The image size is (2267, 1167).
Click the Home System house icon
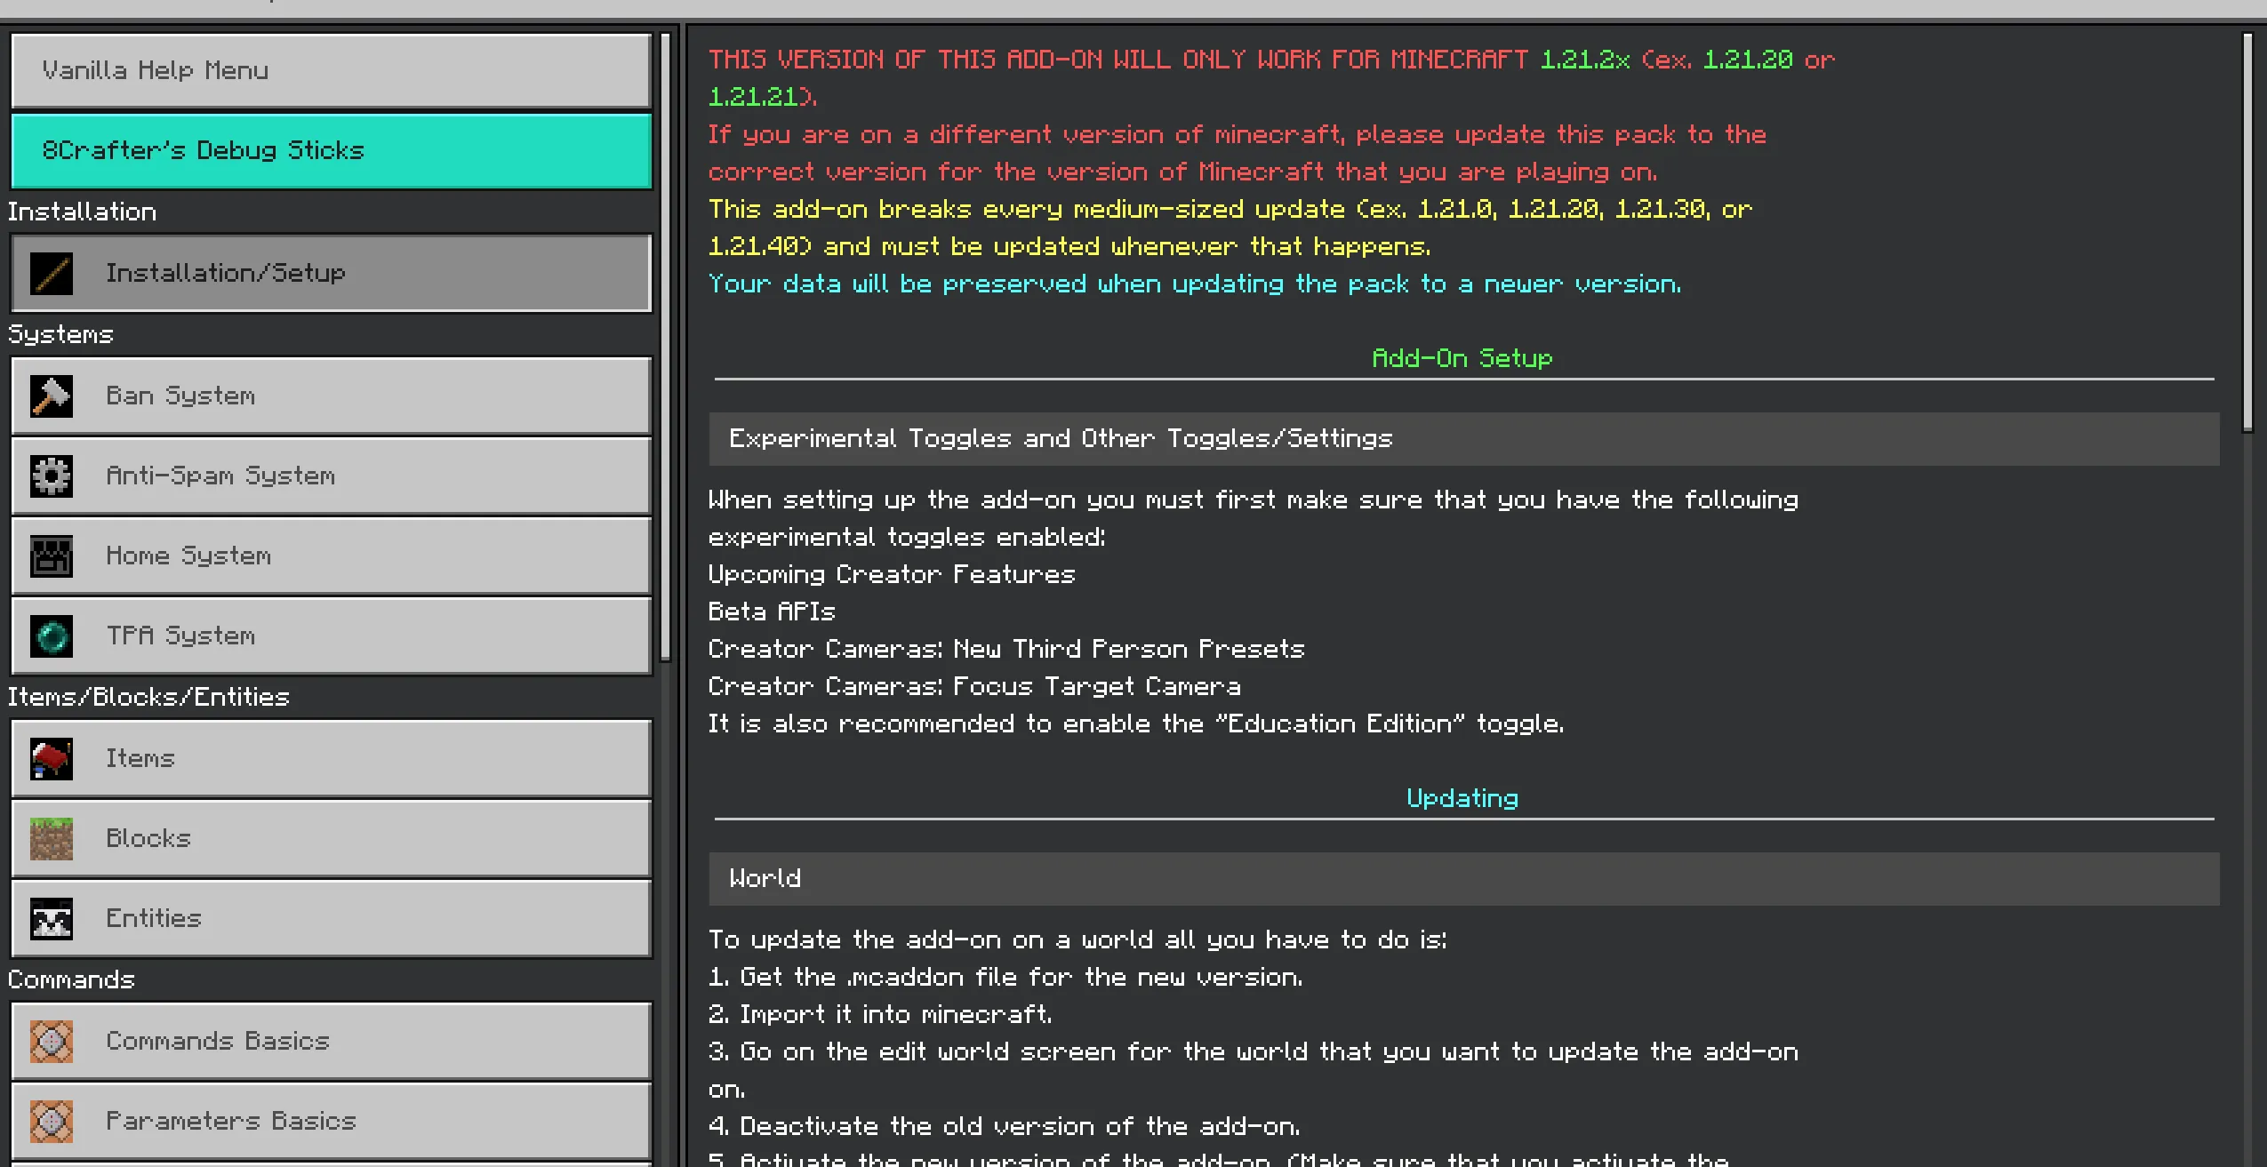[52, 556]
